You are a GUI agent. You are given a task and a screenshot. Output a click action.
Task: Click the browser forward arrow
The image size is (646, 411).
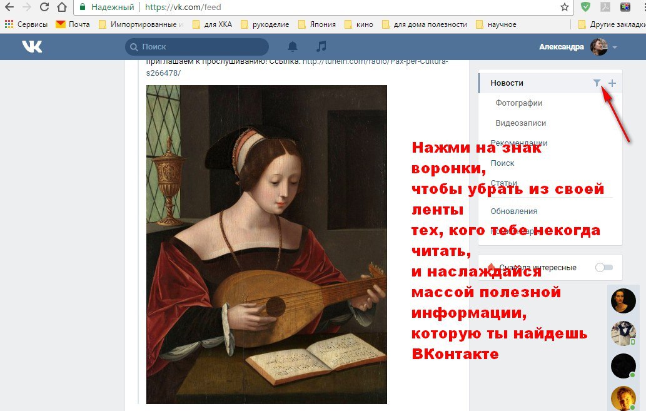(x=27, y=7)
